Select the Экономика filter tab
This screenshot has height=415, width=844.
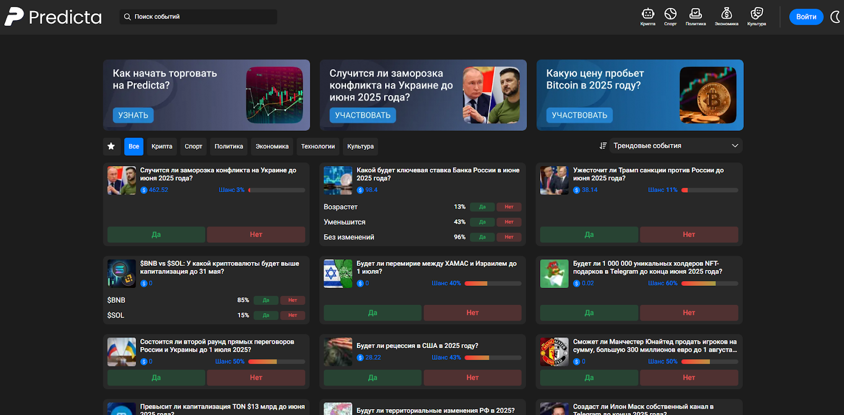(272, 147)
